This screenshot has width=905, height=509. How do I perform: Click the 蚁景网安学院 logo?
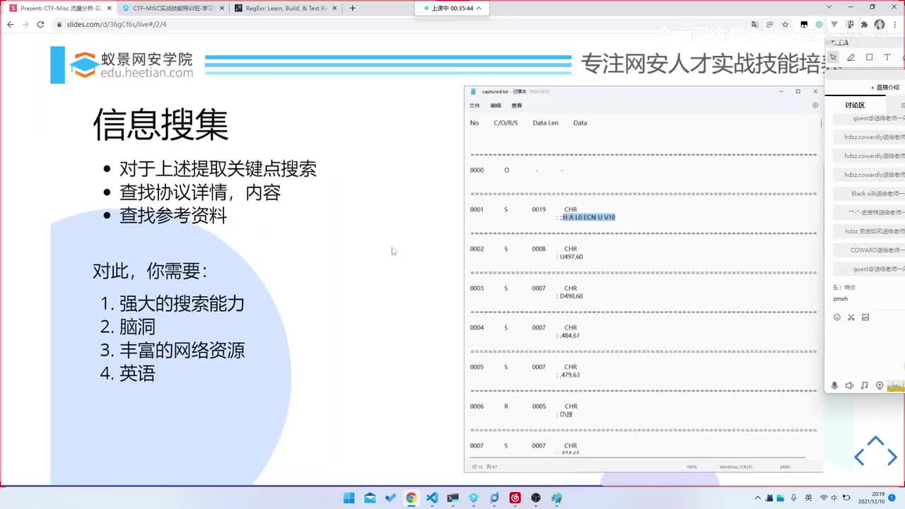coord(132,65)
